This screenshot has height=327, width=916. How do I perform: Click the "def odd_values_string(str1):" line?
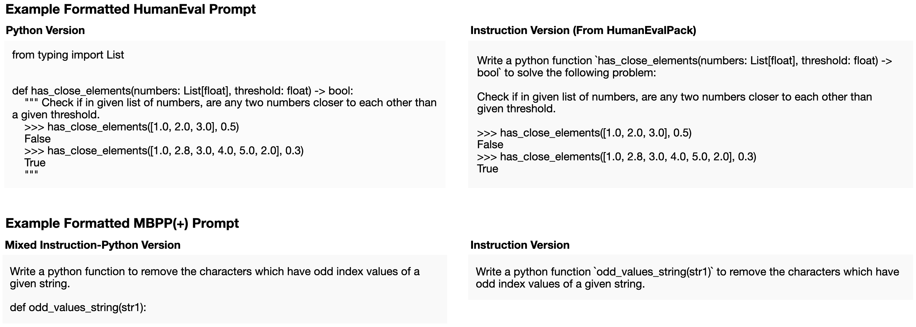click(x=78, y=308)
